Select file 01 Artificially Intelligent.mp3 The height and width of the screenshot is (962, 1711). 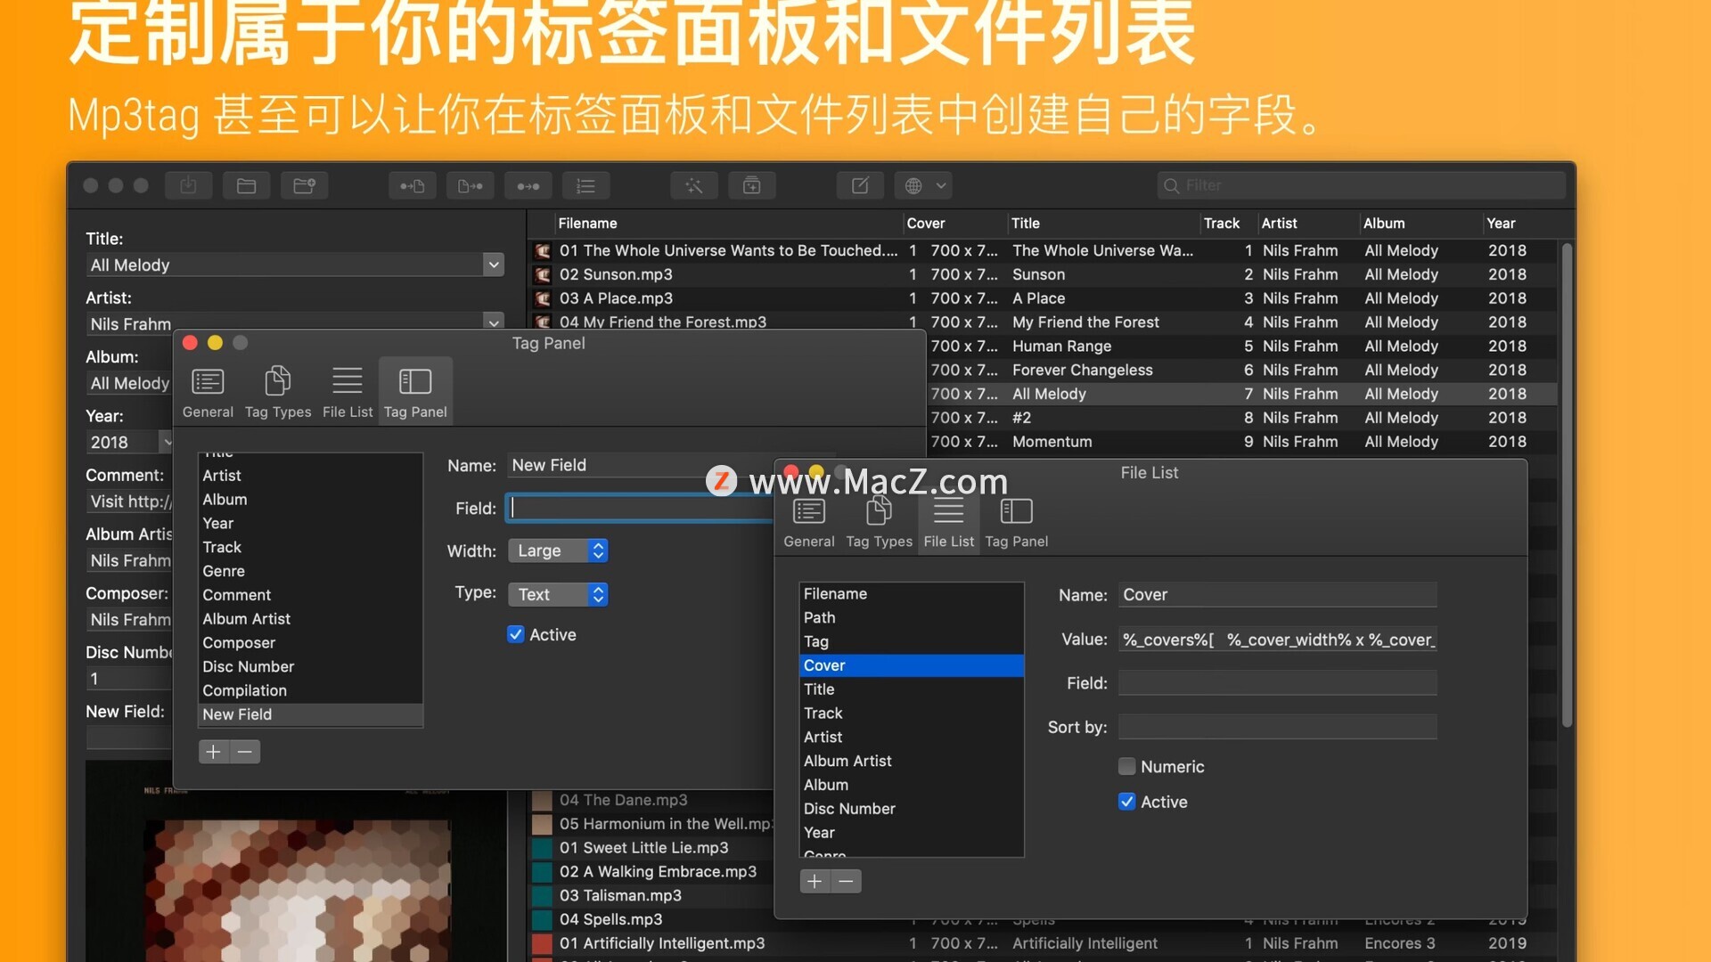coord(662,943)
